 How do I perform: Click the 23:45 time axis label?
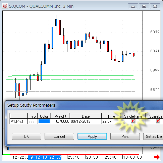[x=110, y=157]
